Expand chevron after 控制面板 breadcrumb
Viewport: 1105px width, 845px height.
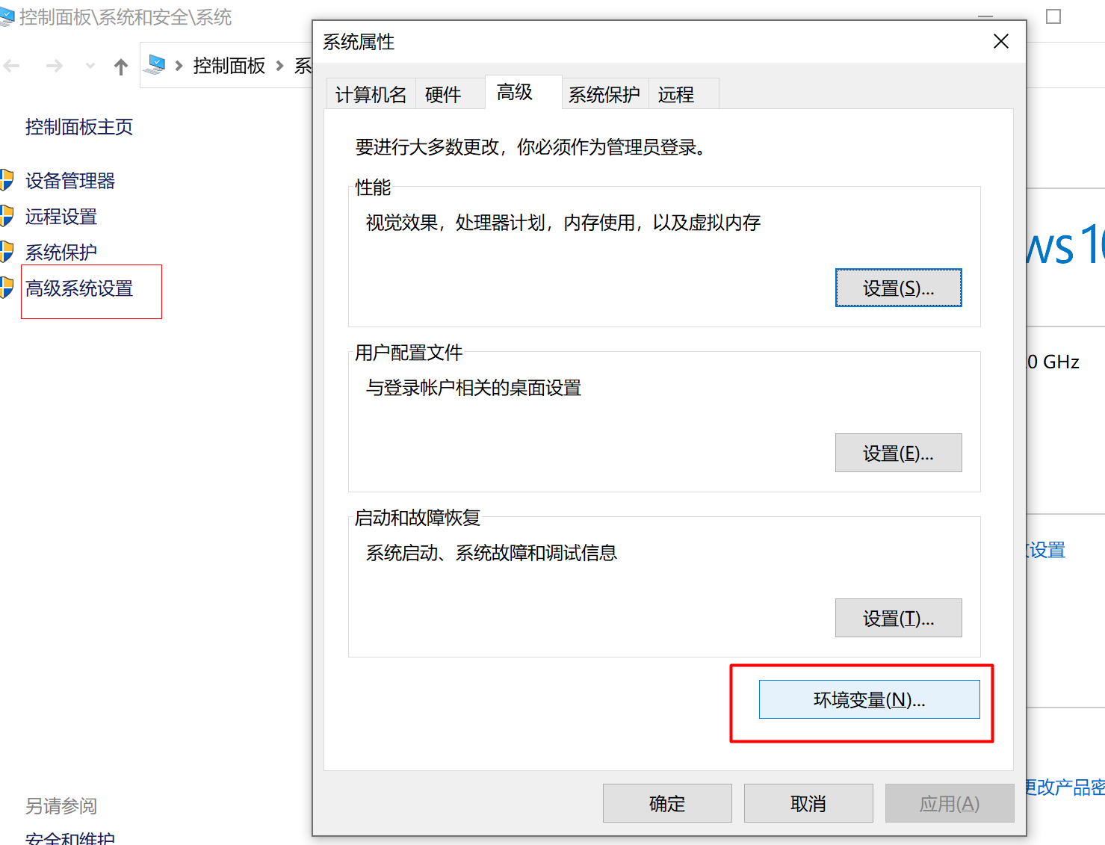point(280,66)
